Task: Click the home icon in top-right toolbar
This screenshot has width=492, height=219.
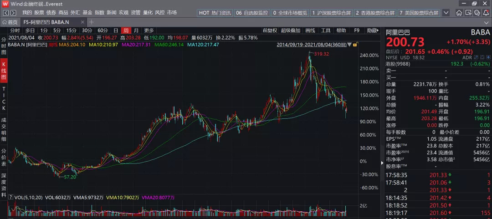Action: click(459, 13)
